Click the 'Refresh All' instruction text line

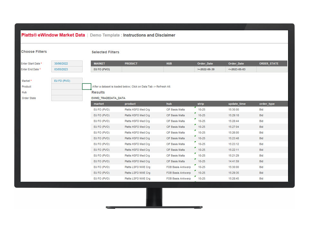pos(131,86)
